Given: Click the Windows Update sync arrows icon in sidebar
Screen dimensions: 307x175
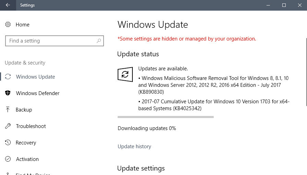Looking at the screenshot, I should tap(8, 77).
